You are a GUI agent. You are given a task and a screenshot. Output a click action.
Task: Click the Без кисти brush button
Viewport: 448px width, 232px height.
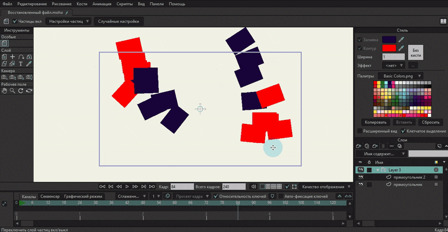[416, 52]
